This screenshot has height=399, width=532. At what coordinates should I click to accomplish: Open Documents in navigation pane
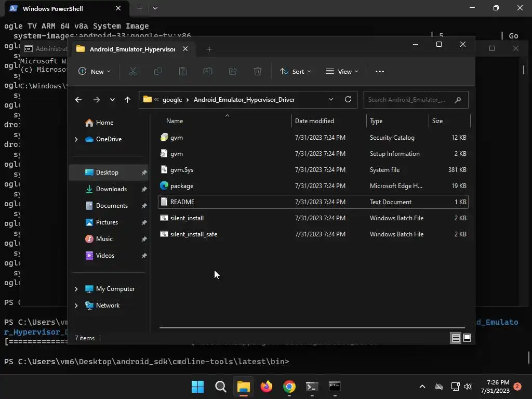click(x=112, y=206)
